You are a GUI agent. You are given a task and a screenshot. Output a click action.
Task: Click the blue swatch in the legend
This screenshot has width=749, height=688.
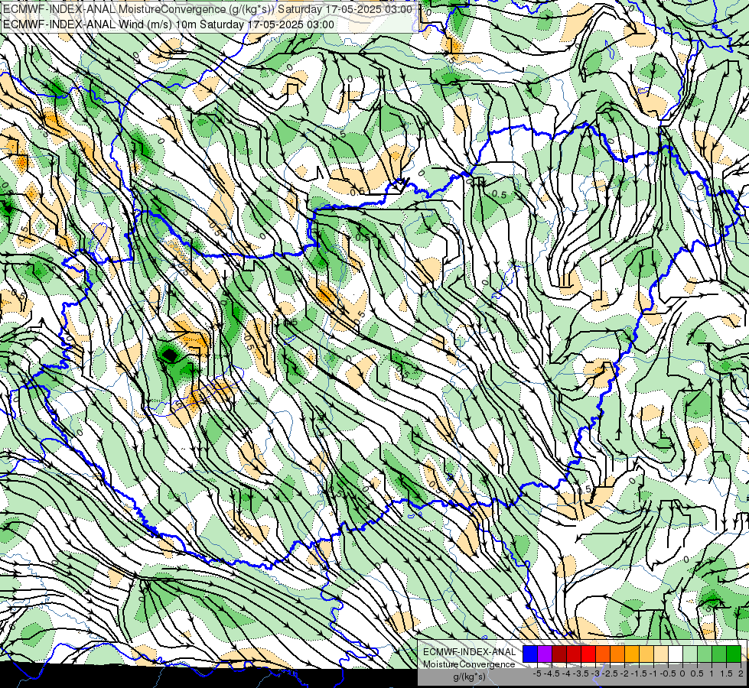click(530, 654)
